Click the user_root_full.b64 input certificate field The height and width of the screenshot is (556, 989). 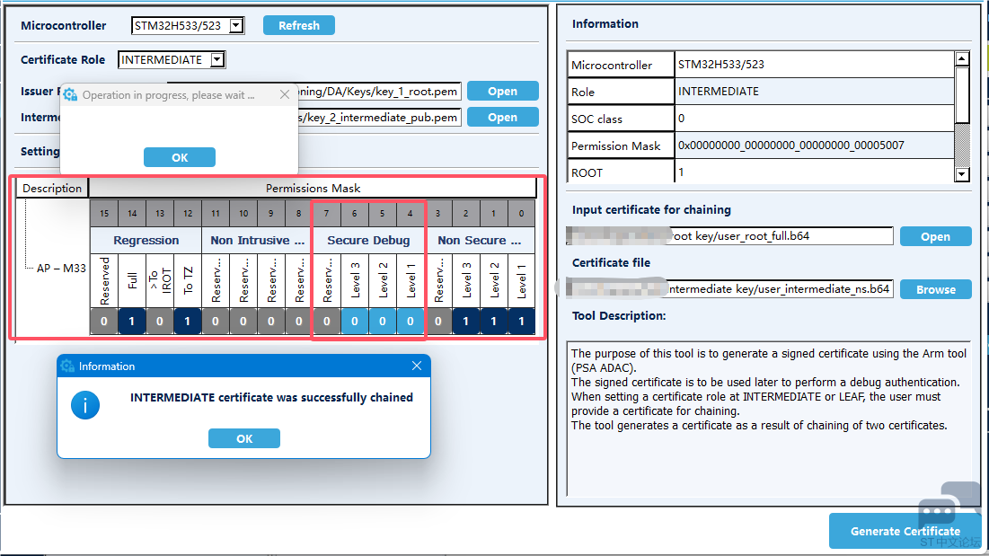pyautogui.click(x=729, y=235)
